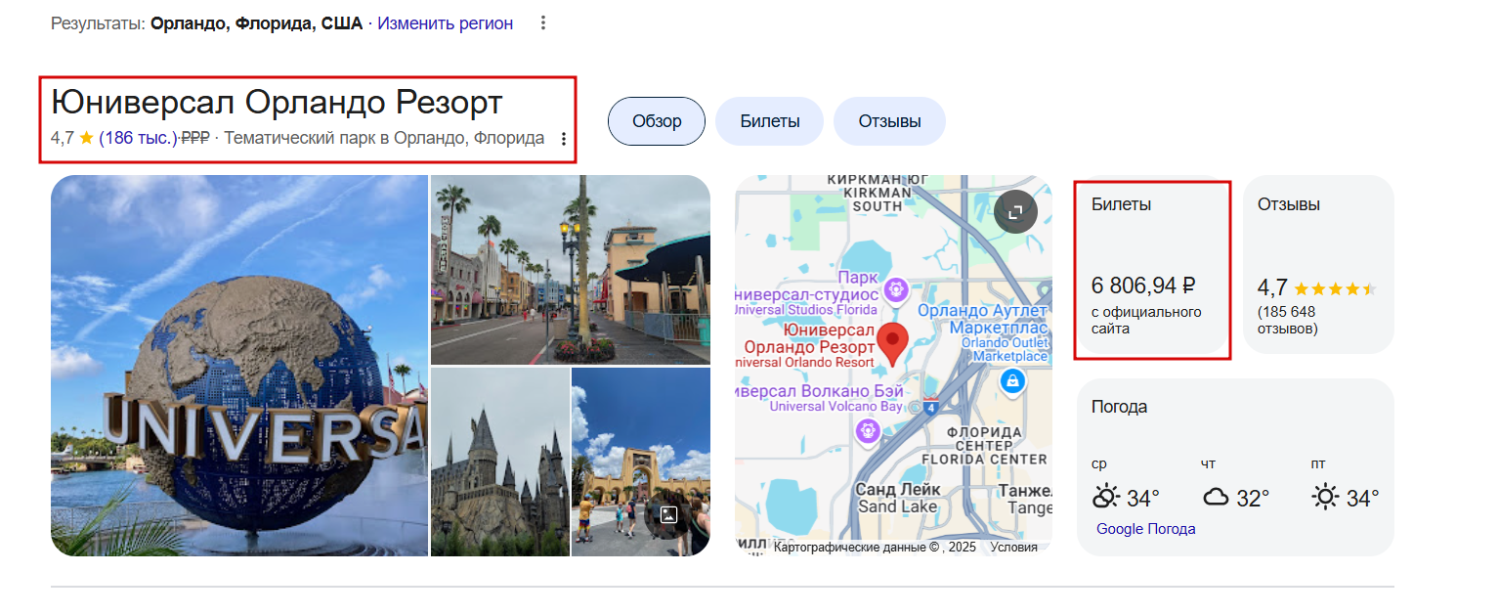Click the 'Юниверсал Орландо Резорт' title heading

277,102
